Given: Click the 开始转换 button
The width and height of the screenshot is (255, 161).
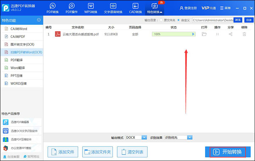Looking at the screenshot, I should tap(228, 152).
